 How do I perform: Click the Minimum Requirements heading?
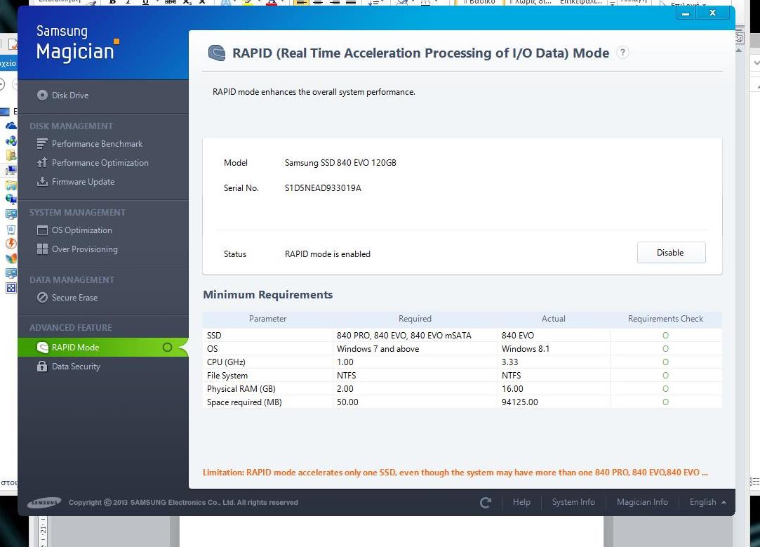click(267, 294)
